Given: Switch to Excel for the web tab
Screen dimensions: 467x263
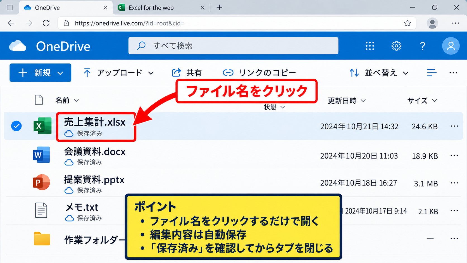Looking at the screenshot, I should (161, 8).
